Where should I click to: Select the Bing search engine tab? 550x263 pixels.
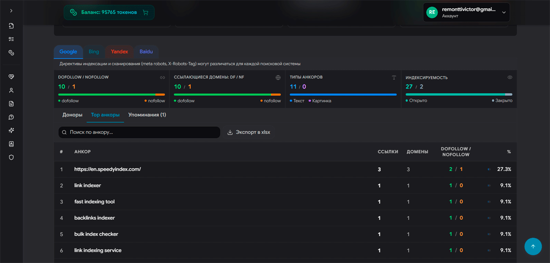click(x=93, y=52)
